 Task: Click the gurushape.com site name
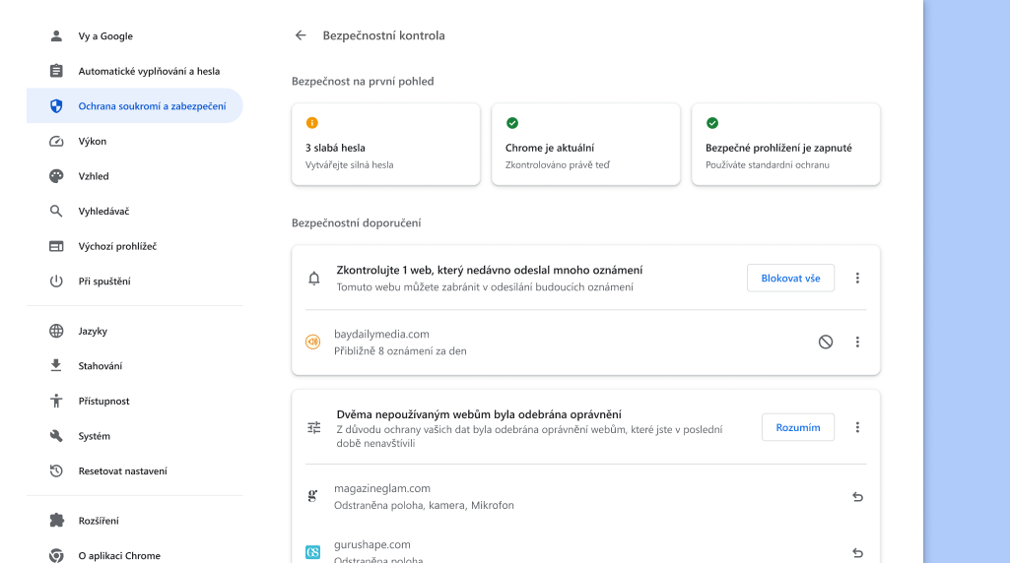tap(372, 544)
